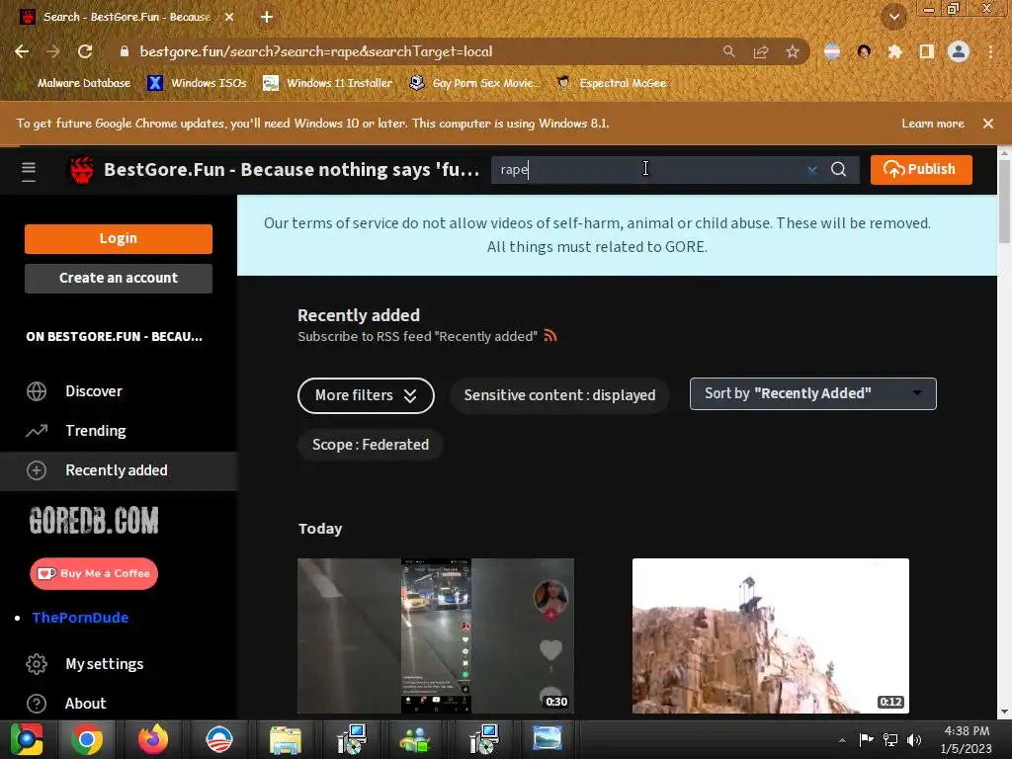The width and height of the screenshot is (1012, 759).
Task: Open the Chrome profile avatar
Action: point(959,51)
